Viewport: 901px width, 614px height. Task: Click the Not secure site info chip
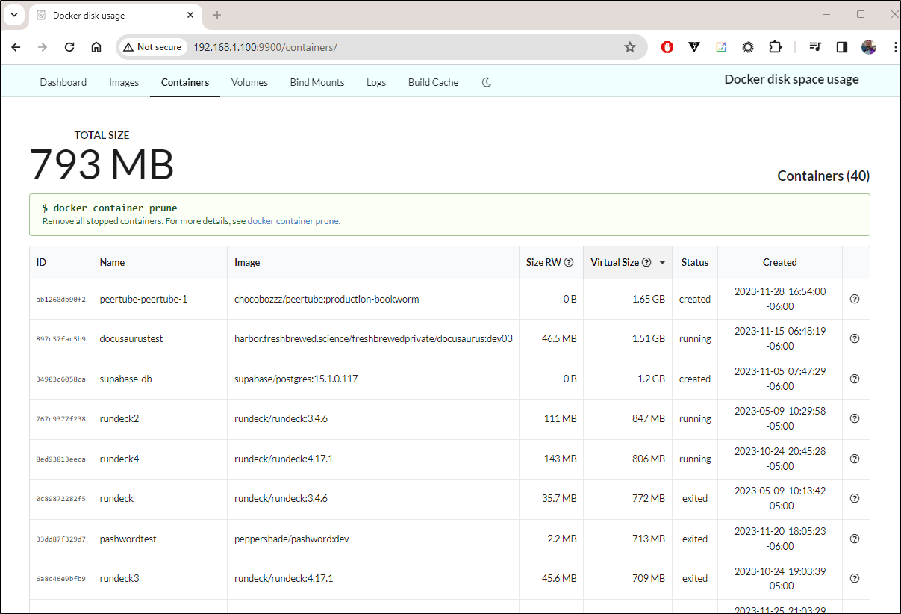click(x=152, y=47)
